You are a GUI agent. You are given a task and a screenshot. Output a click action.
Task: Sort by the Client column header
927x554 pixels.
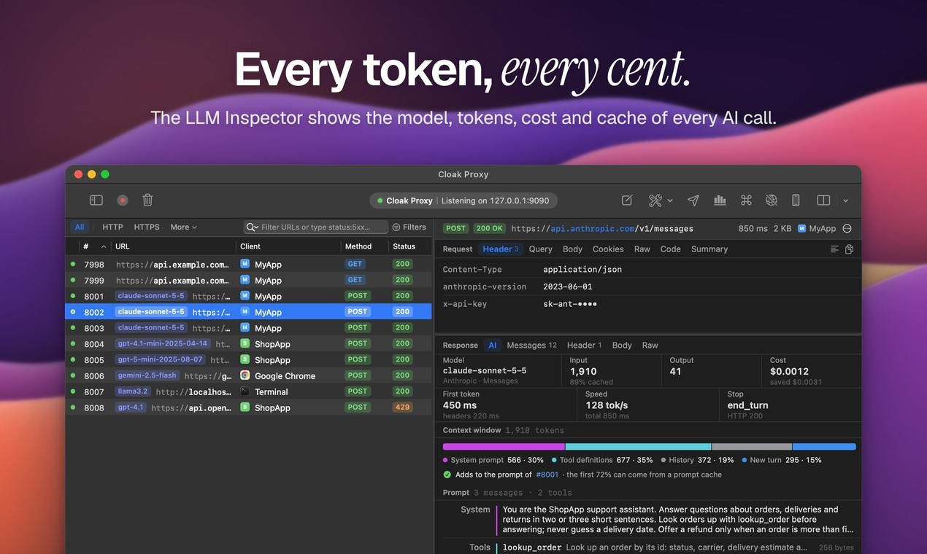[x=288, y=246]
